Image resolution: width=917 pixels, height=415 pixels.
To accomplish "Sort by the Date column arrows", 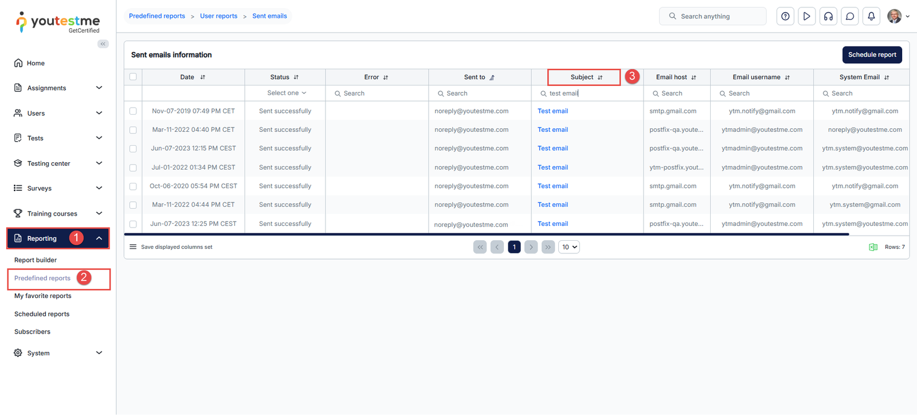I will click(203, 77).
